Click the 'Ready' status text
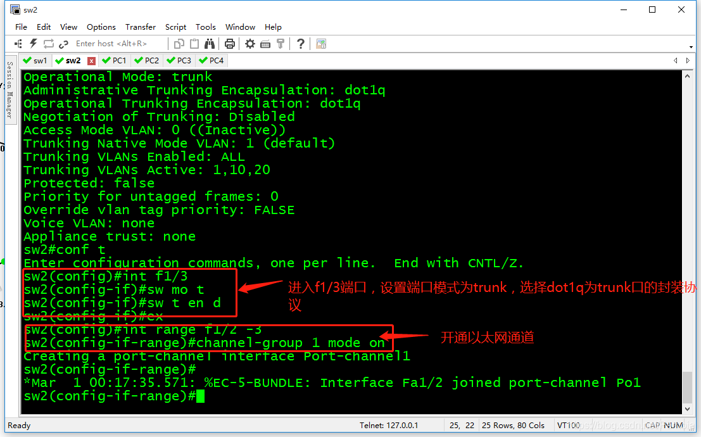Image resolution: width=701 pixels, height=437 pixels. click(x=19, y=426)
